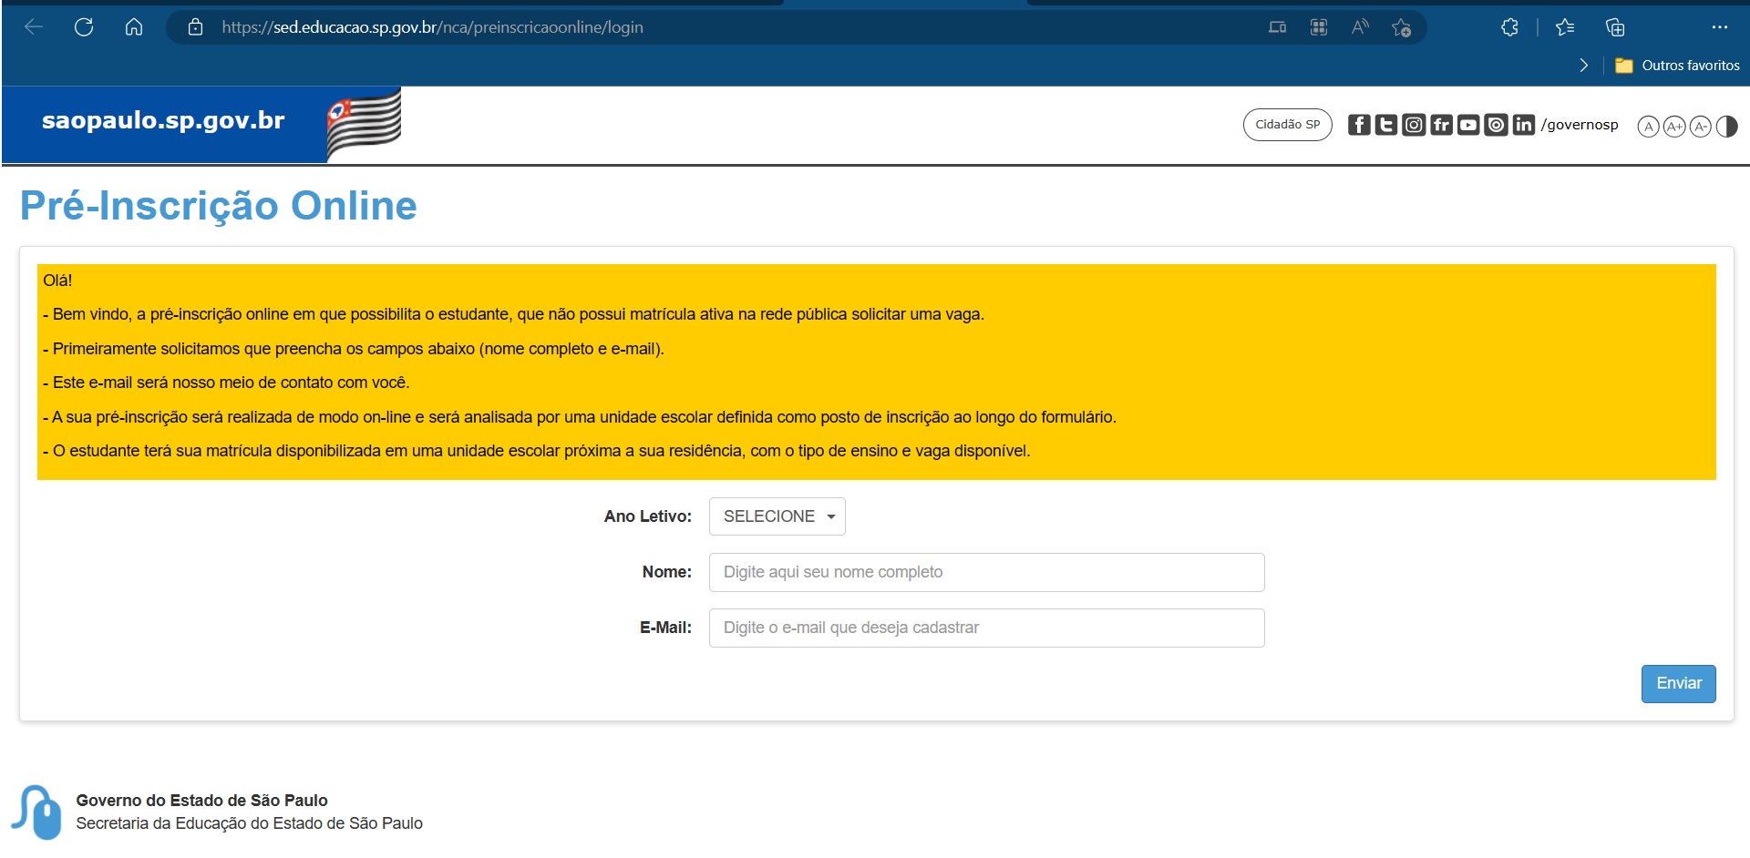The height and width of the screenshot is (858, 1750).
Task: Open the government YouTube channel
Action: (1468, 125)
